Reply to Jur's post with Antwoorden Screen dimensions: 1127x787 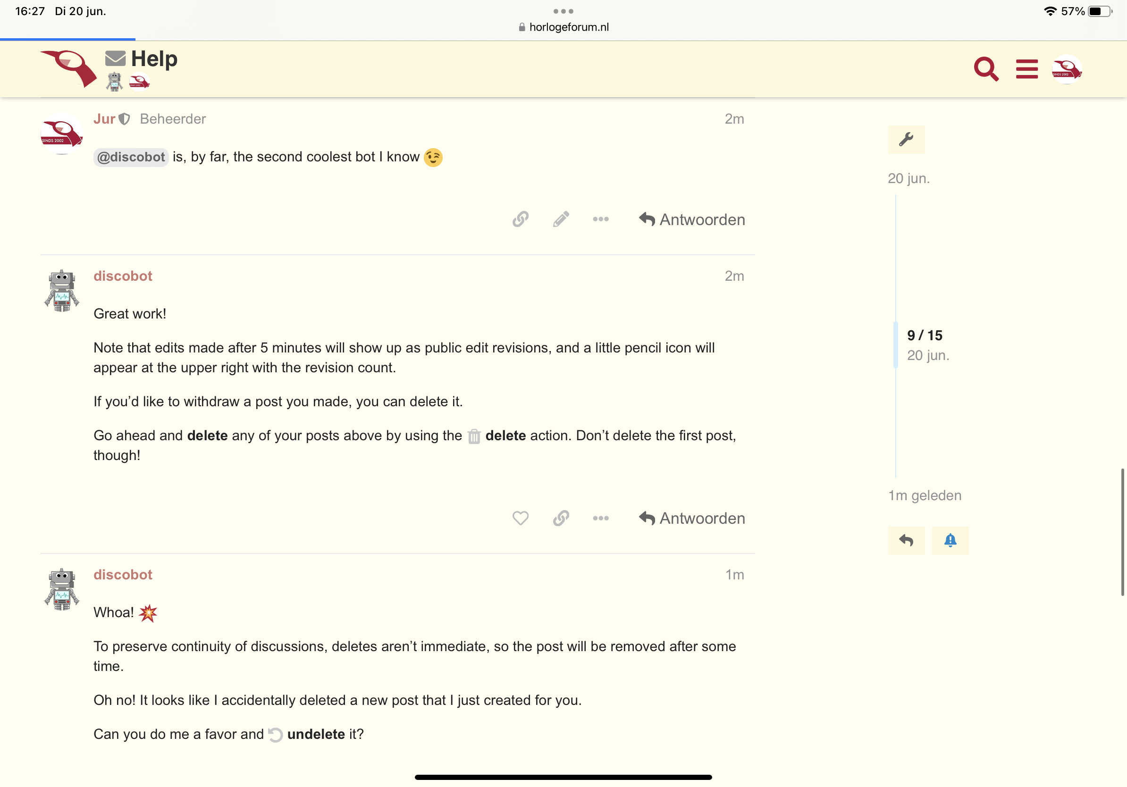pos(691,219)
